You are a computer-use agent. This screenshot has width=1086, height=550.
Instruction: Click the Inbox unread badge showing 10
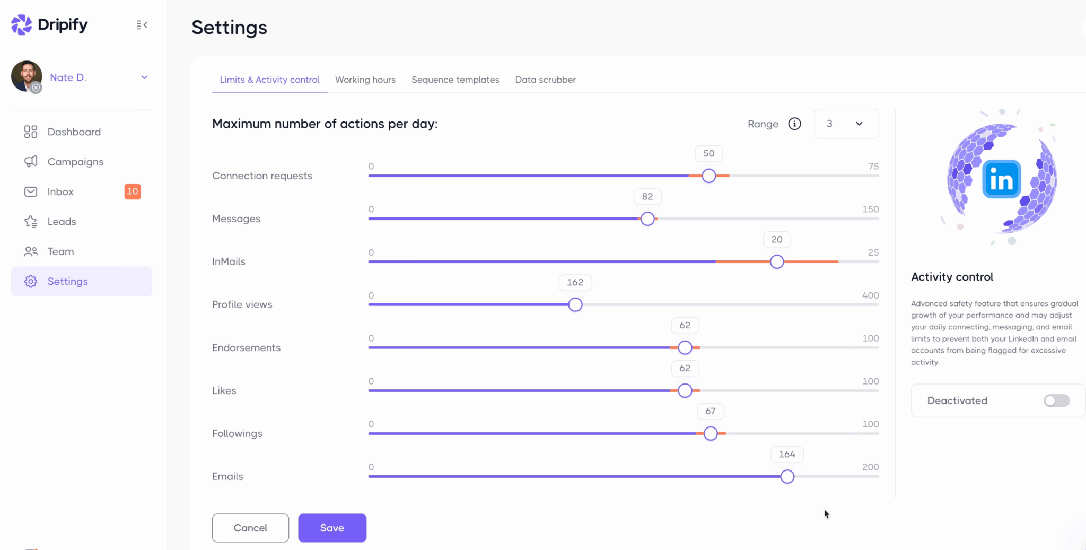tap(133, 191)
